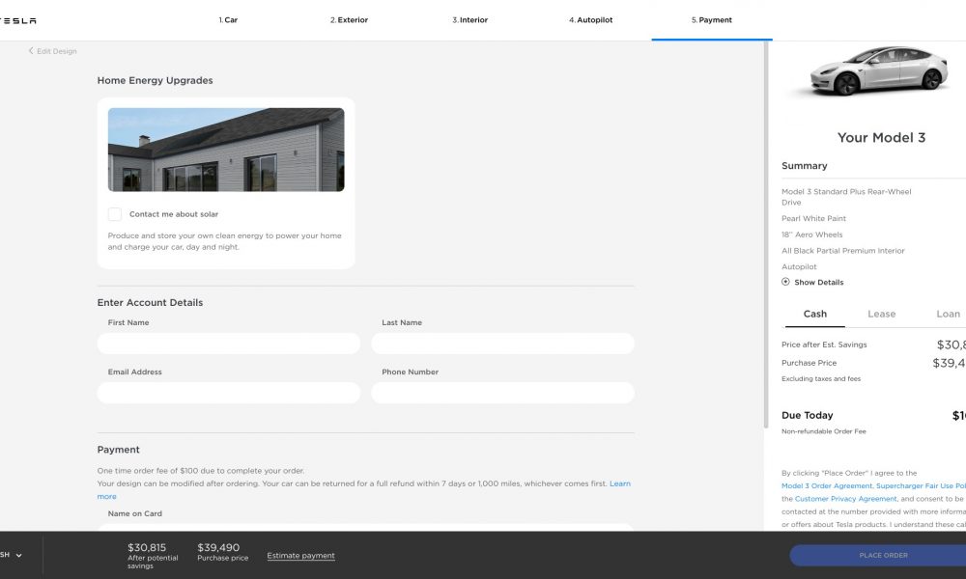Open Model 3 Order Agreement link
The width and height of the screenshot is (966, 579).
(x=827, y=485)
